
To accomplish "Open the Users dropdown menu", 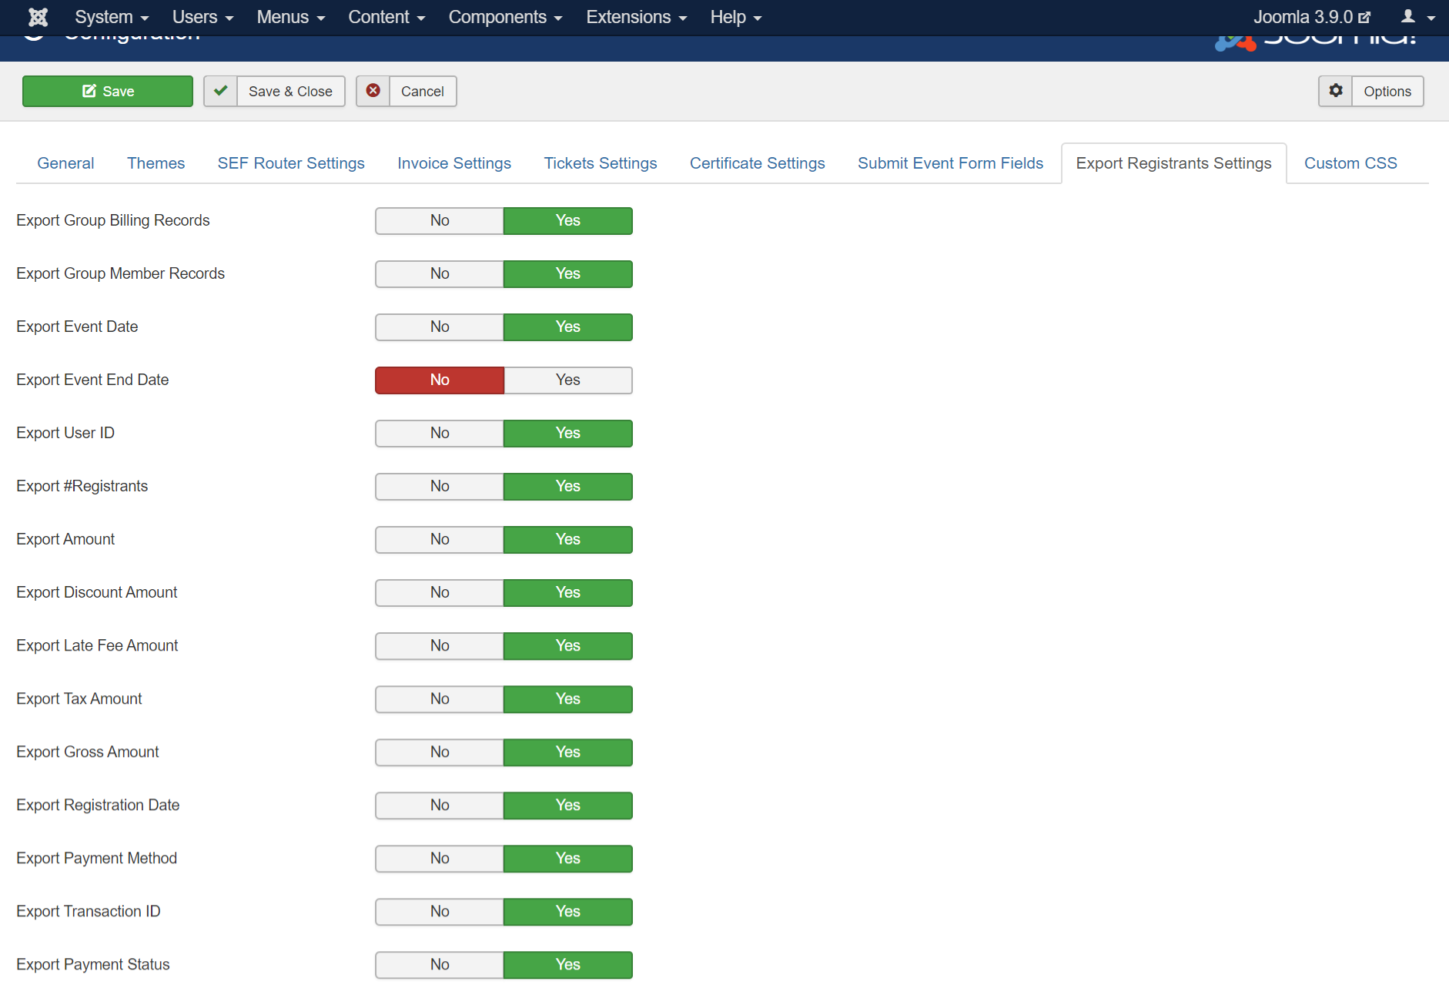I will (x=202, y=17).
